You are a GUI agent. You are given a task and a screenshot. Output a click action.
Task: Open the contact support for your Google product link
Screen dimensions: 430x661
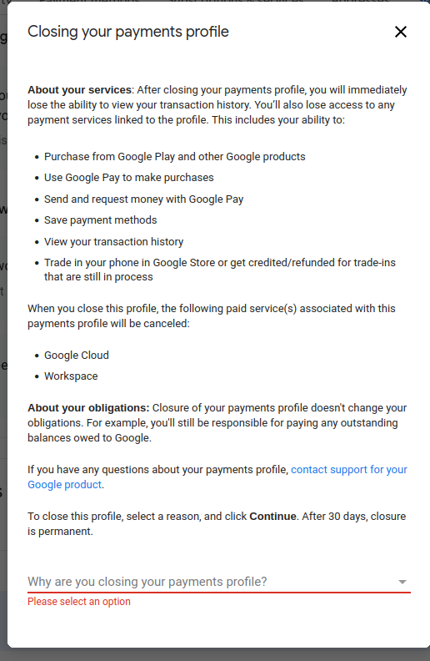217,477
